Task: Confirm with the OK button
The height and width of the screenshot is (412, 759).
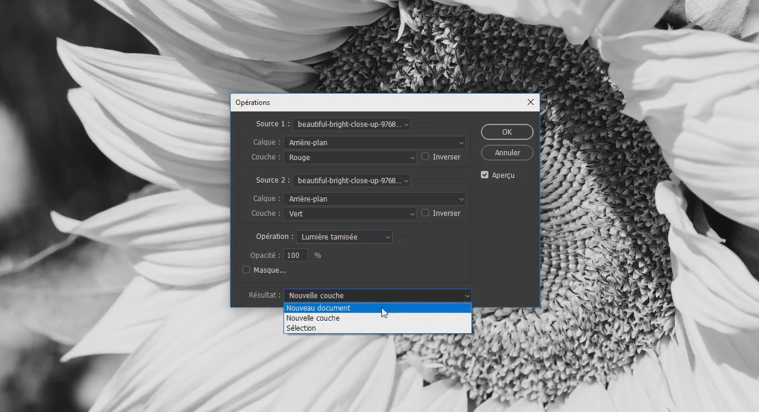Action: [x=507, y=132]
